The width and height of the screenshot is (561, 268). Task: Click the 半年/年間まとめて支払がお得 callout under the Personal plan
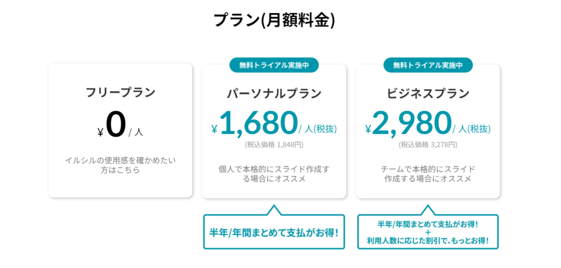274,232
